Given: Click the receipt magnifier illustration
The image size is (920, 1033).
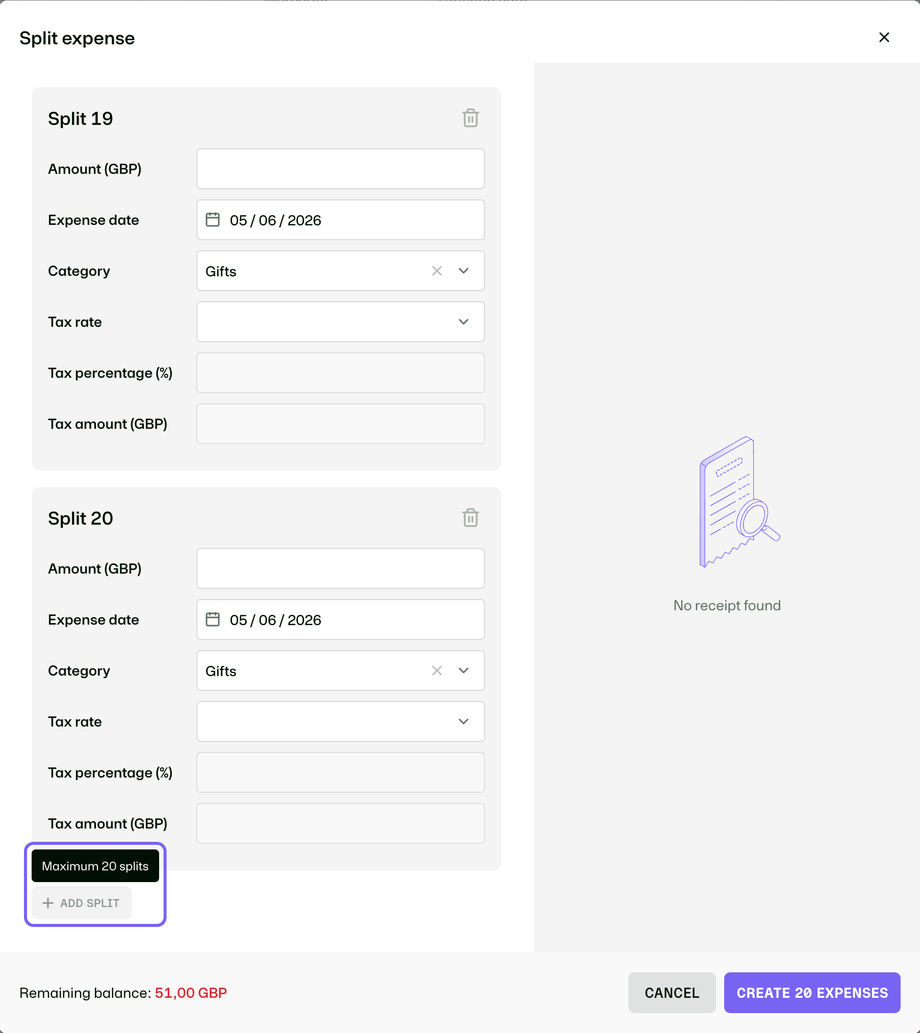Looking at the screenshot, I should [739, 502].
